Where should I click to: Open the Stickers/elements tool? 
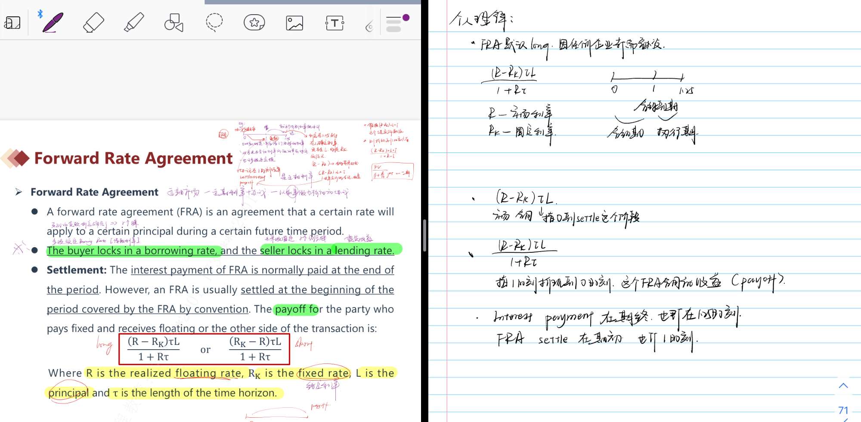click(254, 22)
